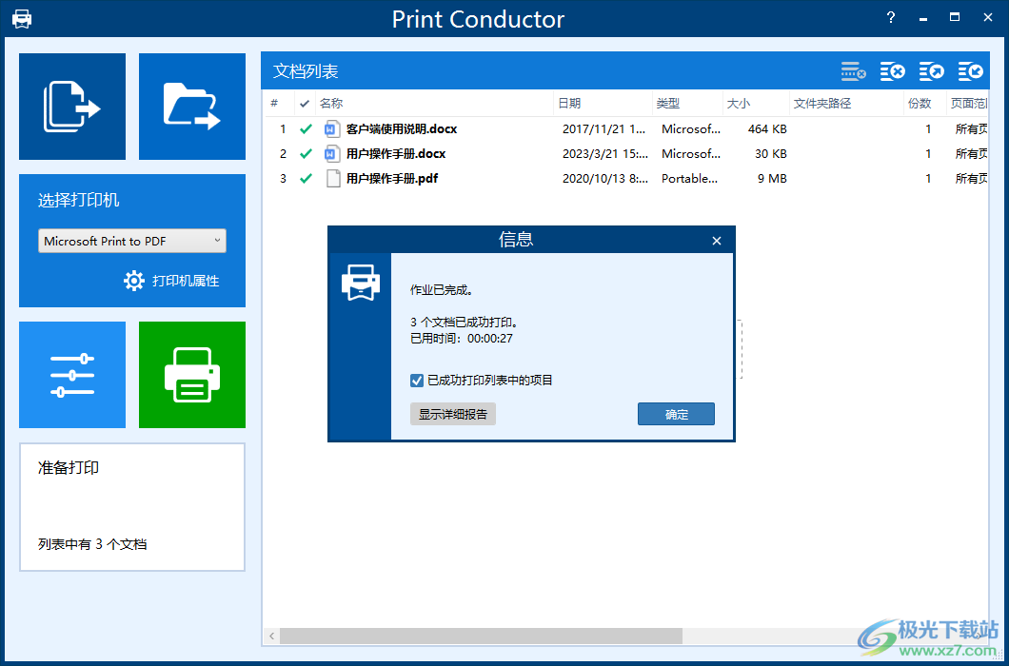Click the Import List toolbar icon

click(x=970, y=71)
